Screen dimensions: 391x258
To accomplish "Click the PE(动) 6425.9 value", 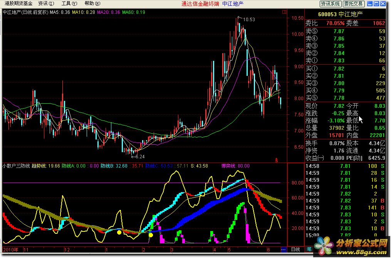I will pyautogui.click(x=377, y=158).
